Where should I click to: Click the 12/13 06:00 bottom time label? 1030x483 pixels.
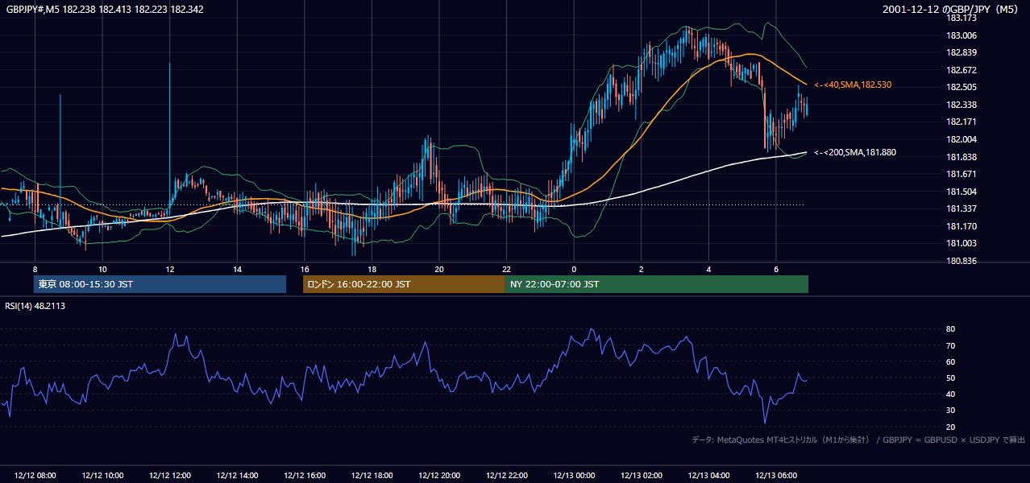click(x=776, y=476)
